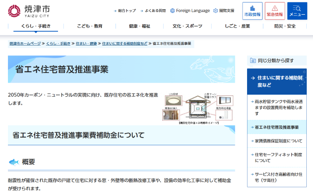Open the 防災・安全 navigation menu

tap(285, 26)
